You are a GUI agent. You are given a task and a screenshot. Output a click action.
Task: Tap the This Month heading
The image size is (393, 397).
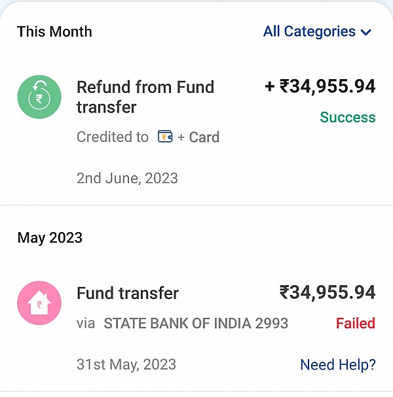coord(54,31)
